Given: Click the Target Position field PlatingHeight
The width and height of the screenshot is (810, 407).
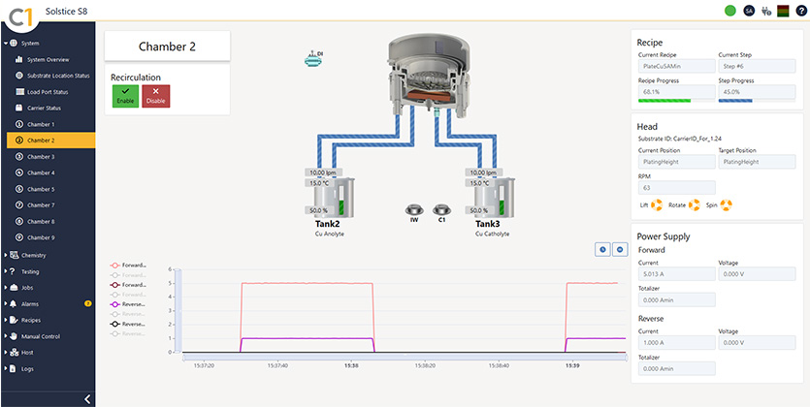Looking at the screenshot, I should [757, 162].
